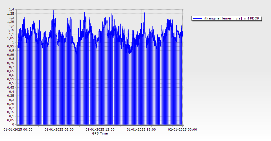
Task: Click the GPS Time axis title
Action: click(x=100, y=133)
